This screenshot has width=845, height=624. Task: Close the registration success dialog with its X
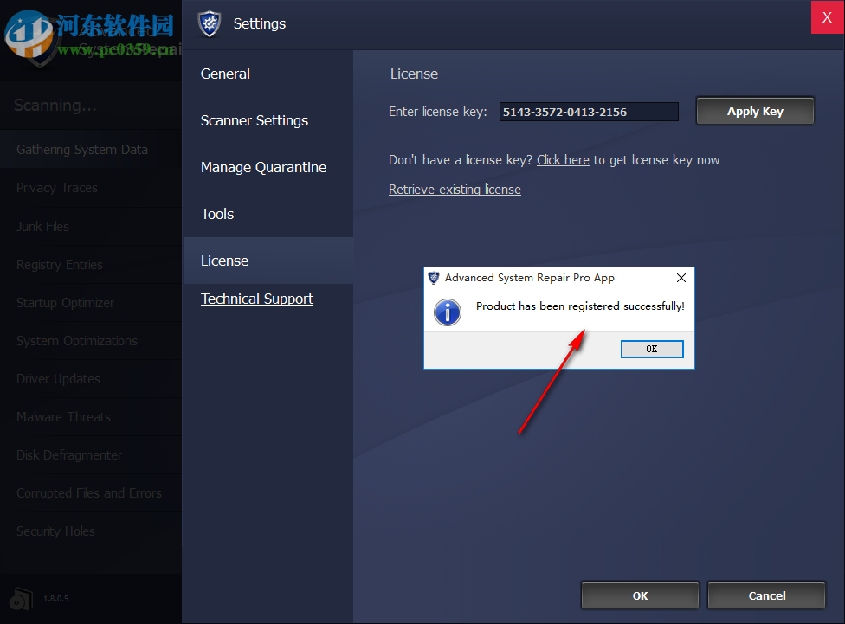tap(681, 278)
